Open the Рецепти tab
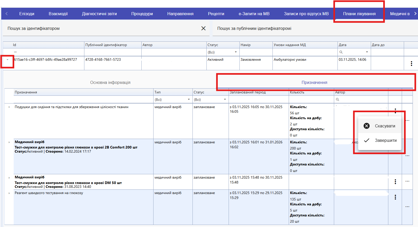The width and height of the screenshot is (418, 227). 216,14
